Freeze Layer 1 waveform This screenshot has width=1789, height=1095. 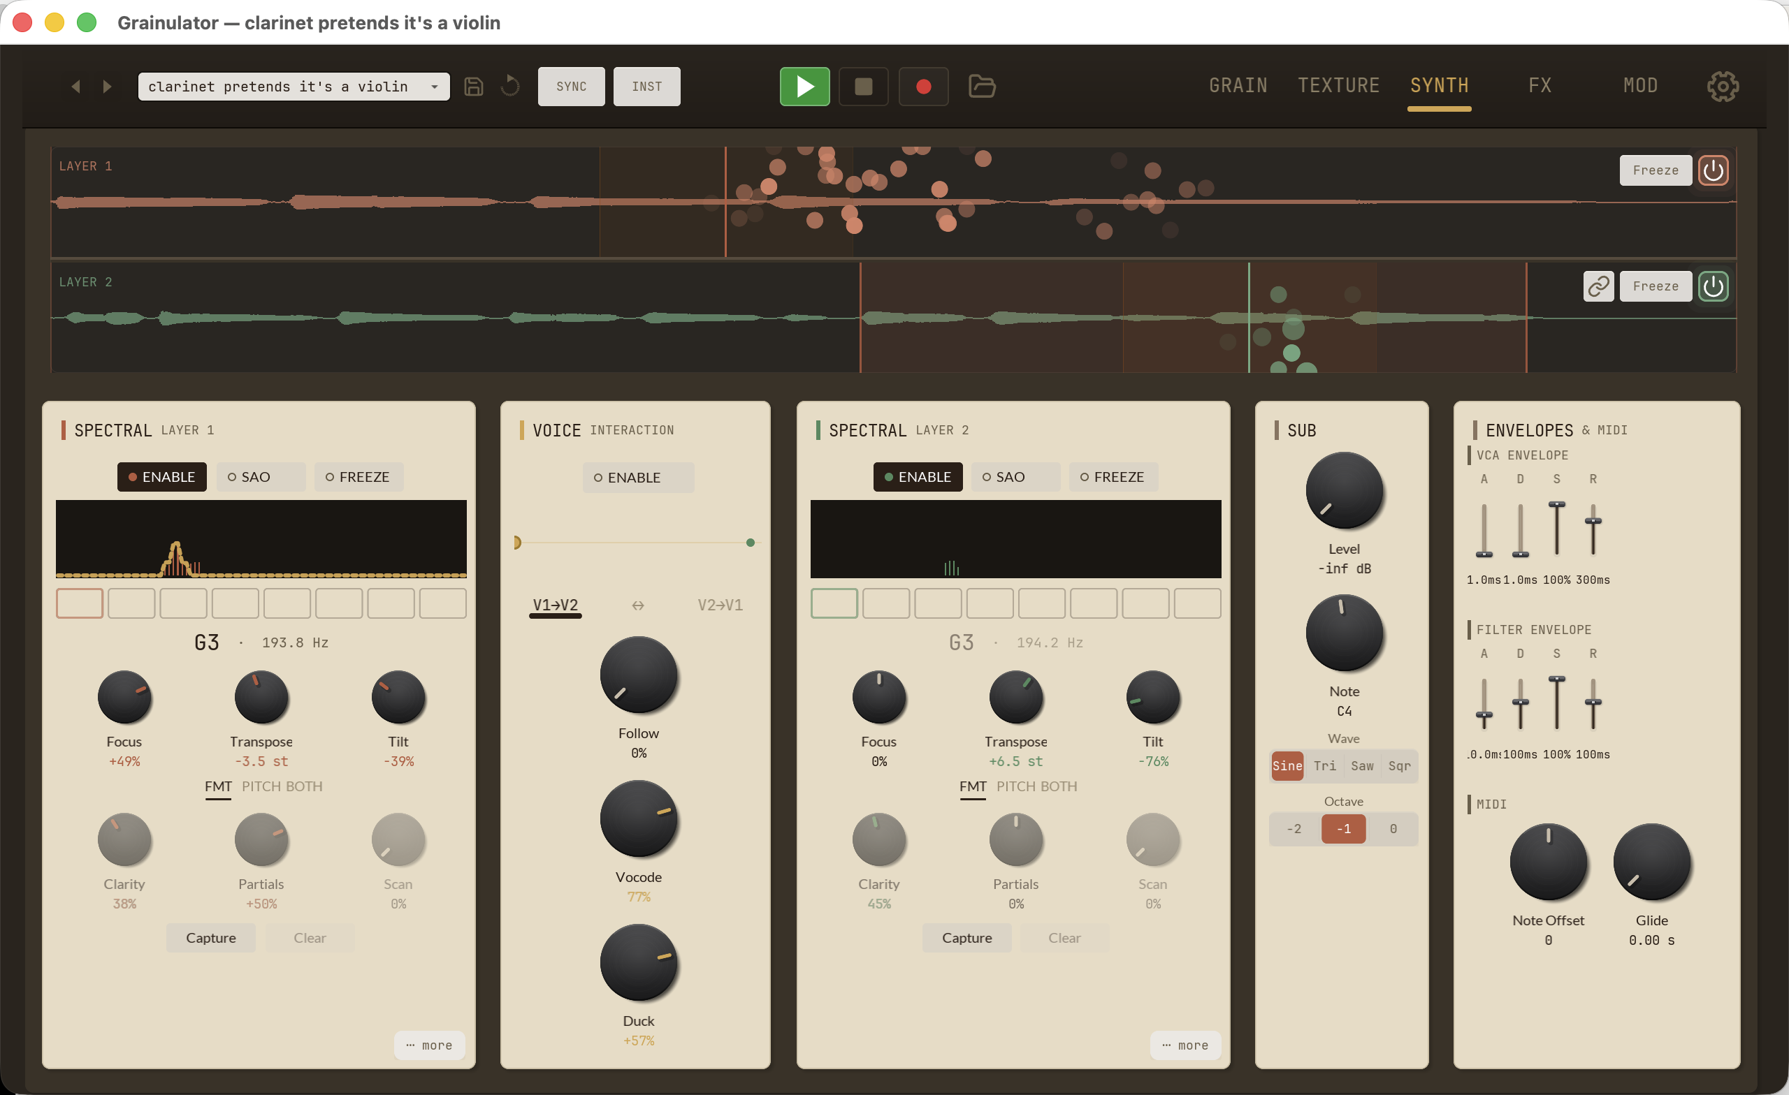1656,170
